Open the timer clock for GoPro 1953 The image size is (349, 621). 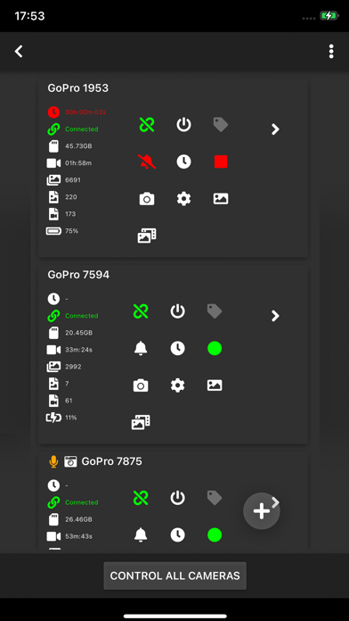point(183,161)
